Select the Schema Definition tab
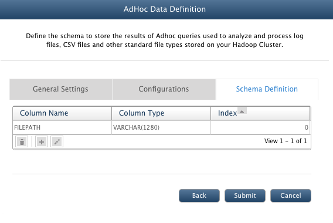Viewport: 333px width, 223px height. 267,89
